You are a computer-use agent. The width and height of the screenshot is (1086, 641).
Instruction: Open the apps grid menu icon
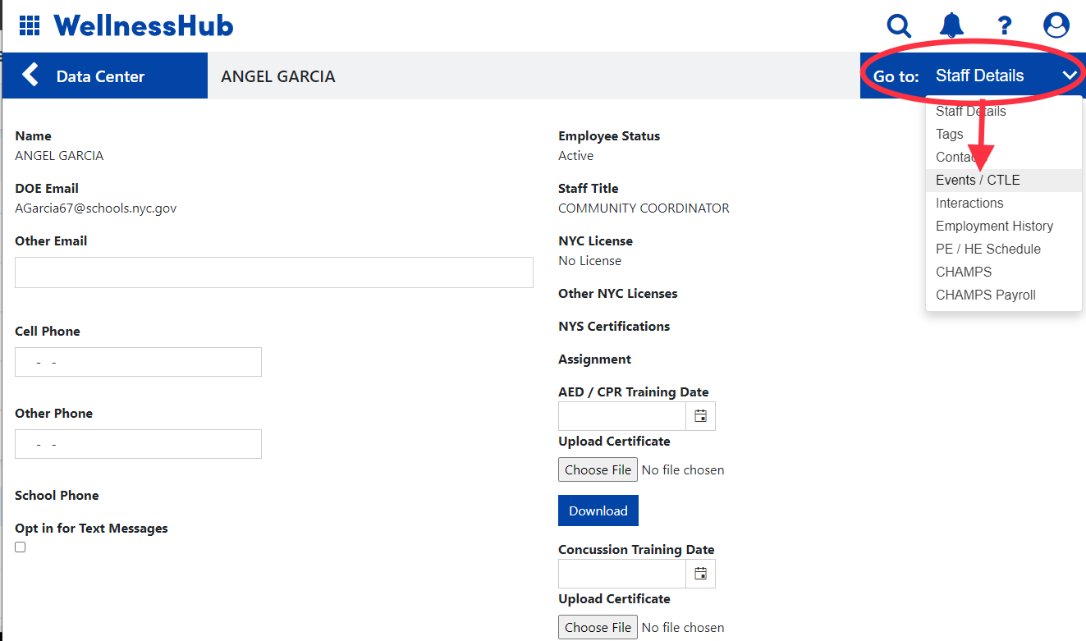[x=29, y=25]
